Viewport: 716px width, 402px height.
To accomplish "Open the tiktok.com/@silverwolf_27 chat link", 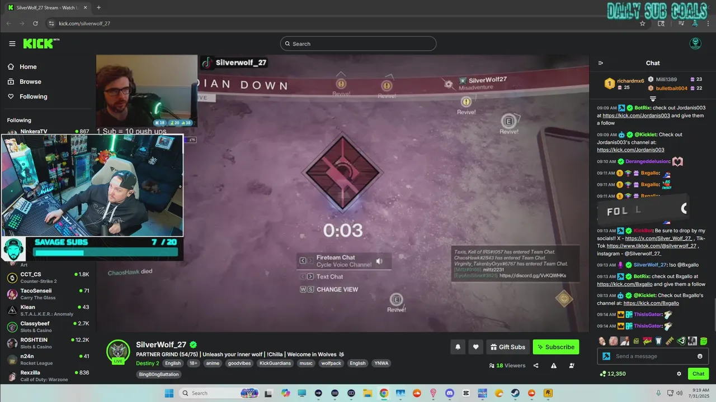I will click(652, 246).
